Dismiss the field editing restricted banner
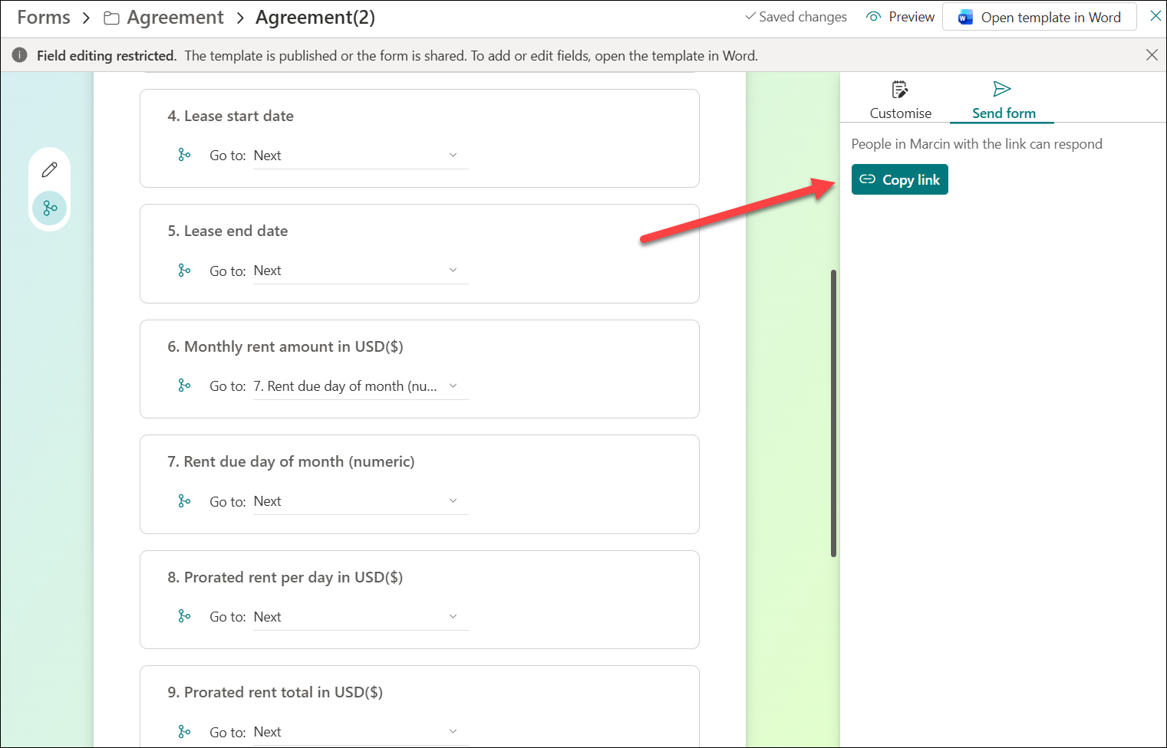Screen dimensions: 1167x748 click(1152, 55)
